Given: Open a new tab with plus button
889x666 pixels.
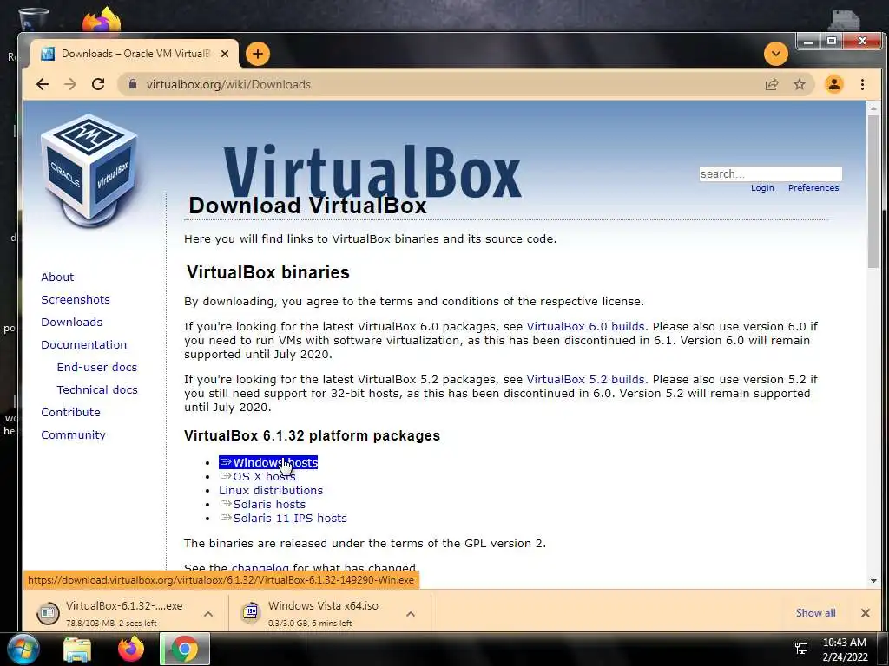Looking at the screenshot, I should [x=257, y=54].
